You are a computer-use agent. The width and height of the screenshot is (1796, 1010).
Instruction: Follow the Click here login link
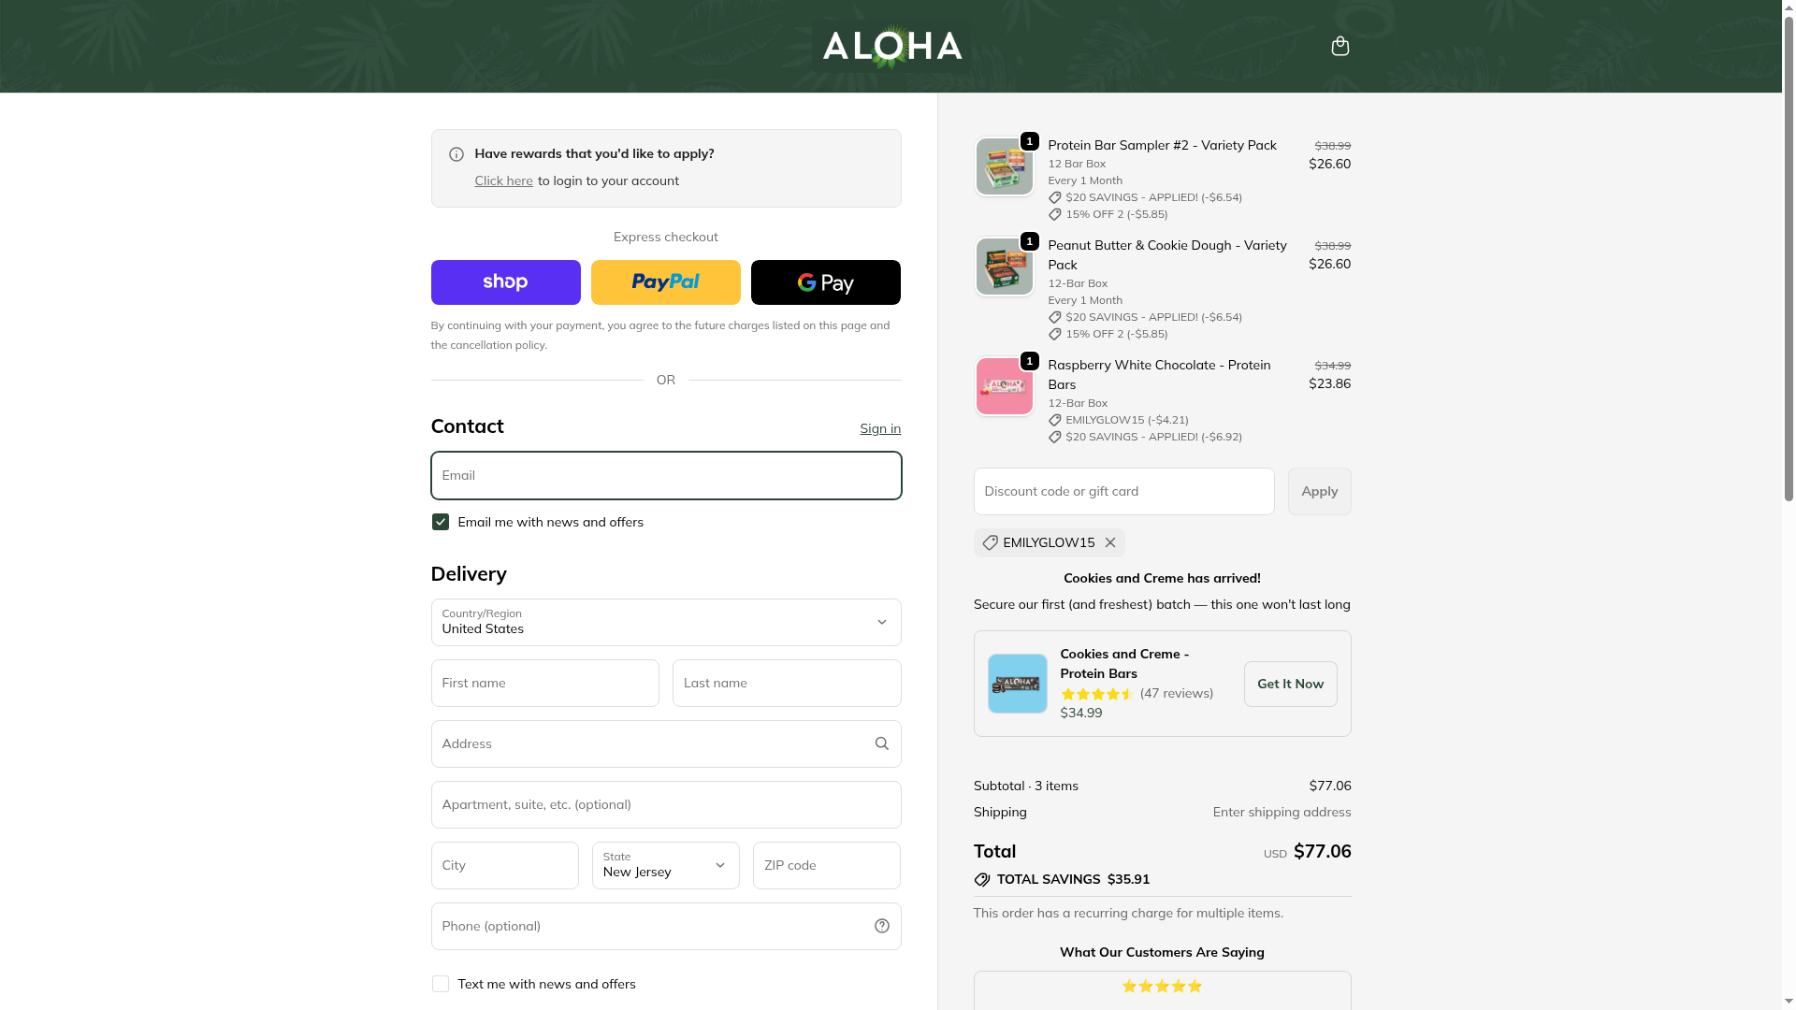click(503, 180)
